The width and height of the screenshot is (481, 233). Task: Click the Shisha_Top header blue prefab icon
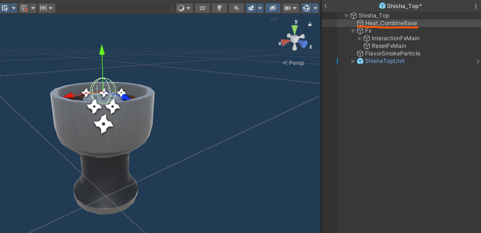tap(382, 6)
